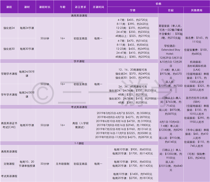Click 2019年7月22日-8月16日 $1960 line

[x=124, y=129]
